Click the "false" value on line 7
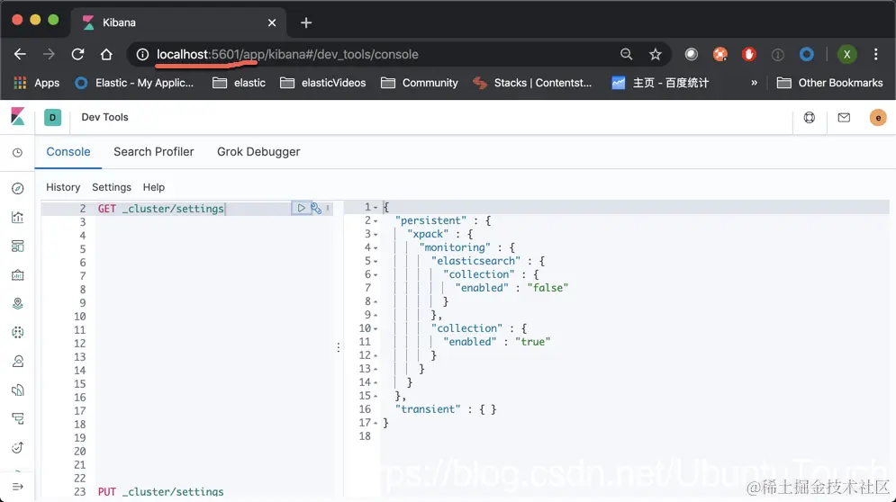Screen dimensions: 896x502 [548, 288]
